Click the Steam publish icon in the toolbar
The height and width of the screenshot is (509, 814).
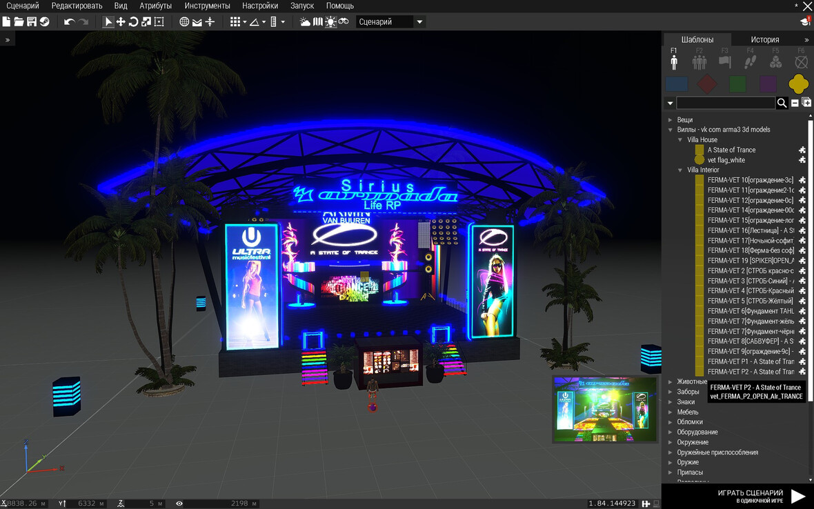[x=44, y=22]
